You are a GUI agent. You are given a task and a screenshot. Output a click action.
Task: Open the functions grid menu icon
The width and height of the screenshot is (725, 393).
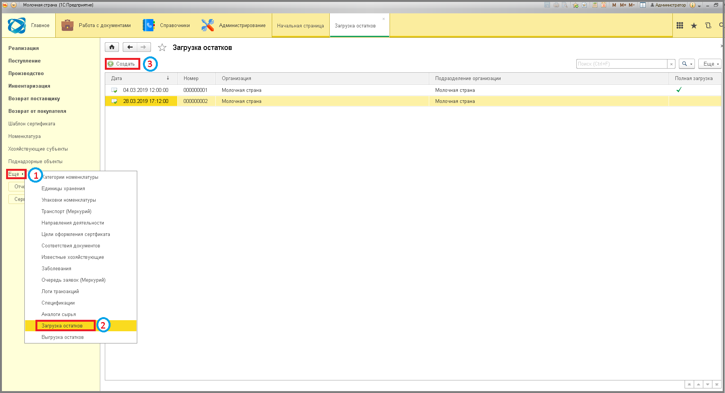coord(680,26)
